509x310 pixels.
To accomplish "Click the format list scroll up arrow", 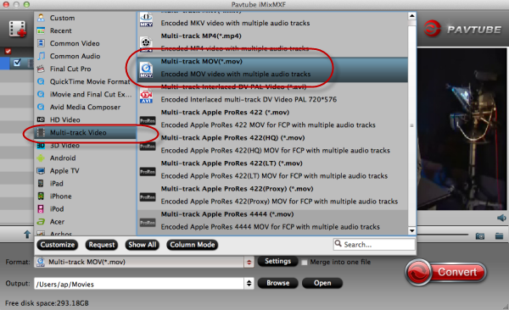I will (412, 16).
